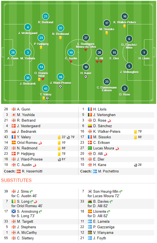The height and width of the screenshot is (243, 157).
Task: Click coach name R. Hasenhüttl
Action: [x=32, y=171]
